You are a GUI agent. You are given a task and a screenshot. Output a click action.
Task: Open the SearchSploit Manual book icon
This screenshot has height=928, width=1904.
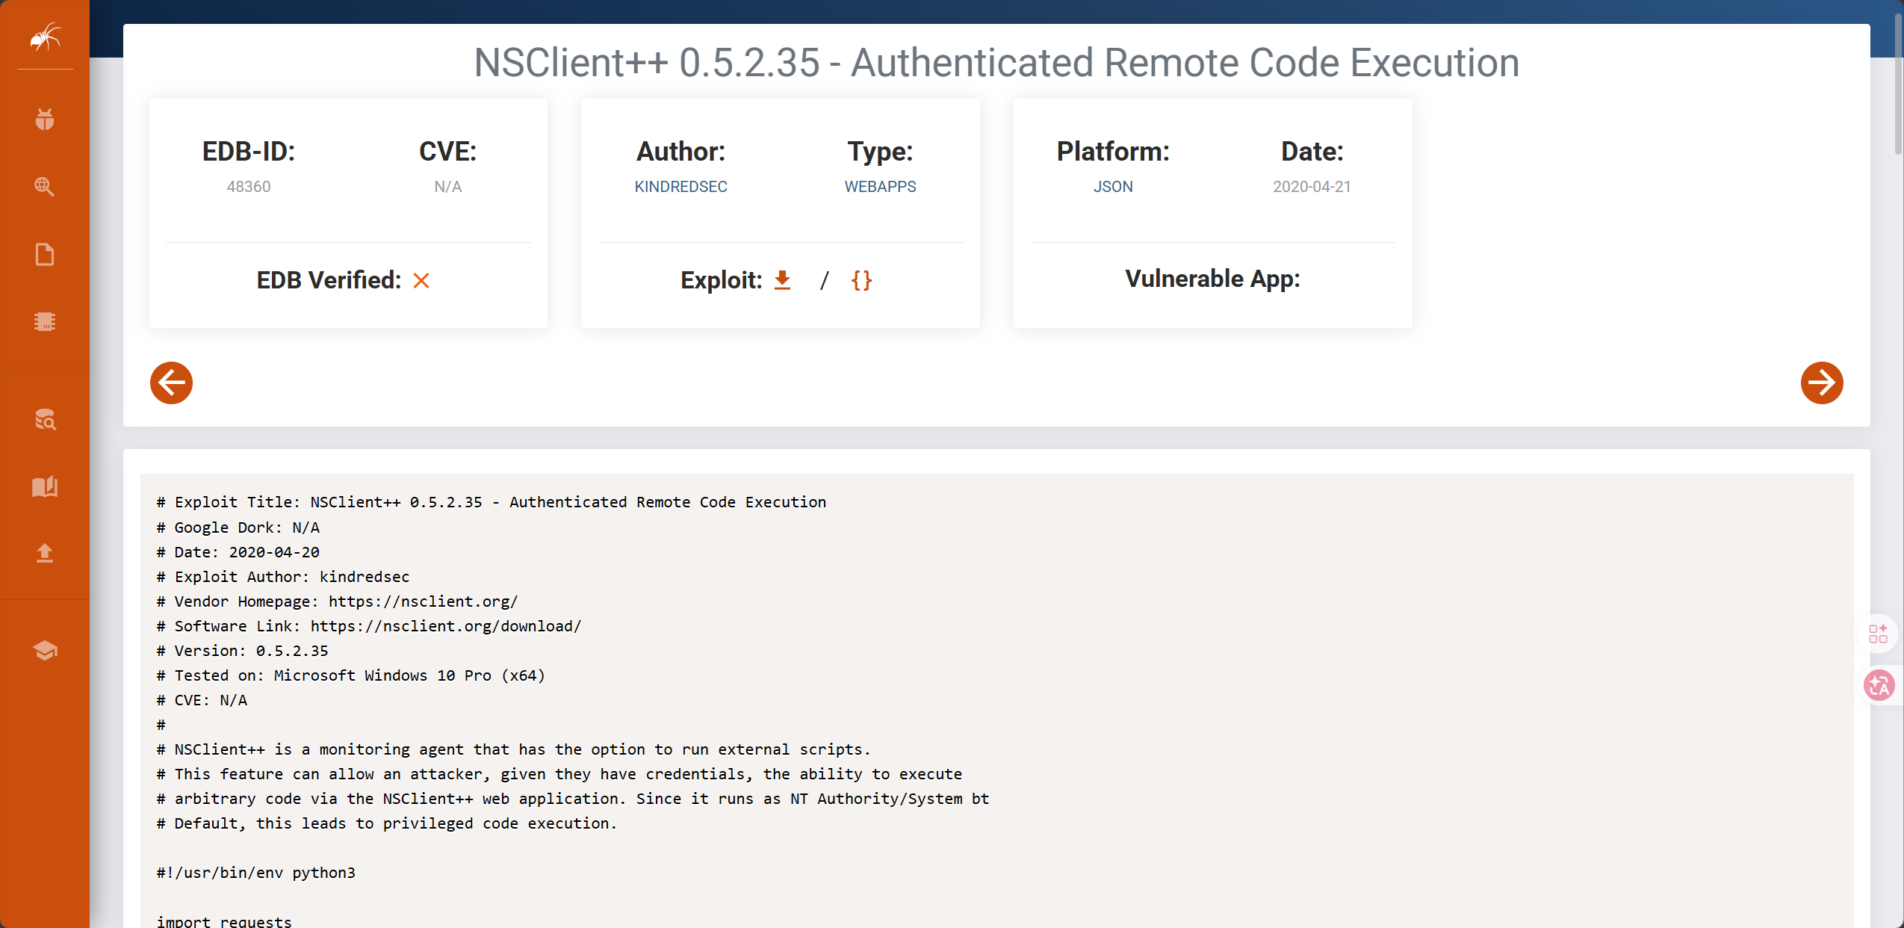(45, 486)
